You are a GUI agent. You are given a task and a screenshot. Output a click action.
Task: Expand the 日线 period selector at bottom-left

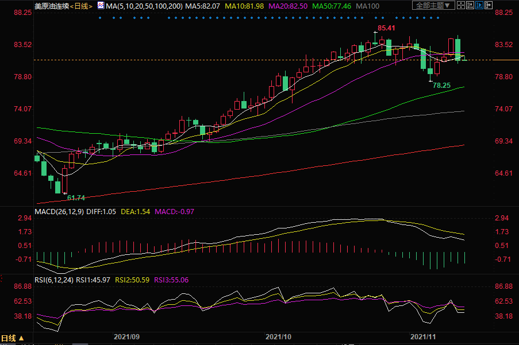click(x=13, y=338)
